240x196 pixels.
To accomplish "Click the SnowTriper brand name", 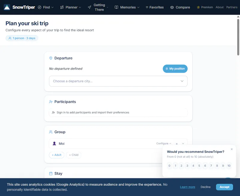I will (x=24, y=7).
